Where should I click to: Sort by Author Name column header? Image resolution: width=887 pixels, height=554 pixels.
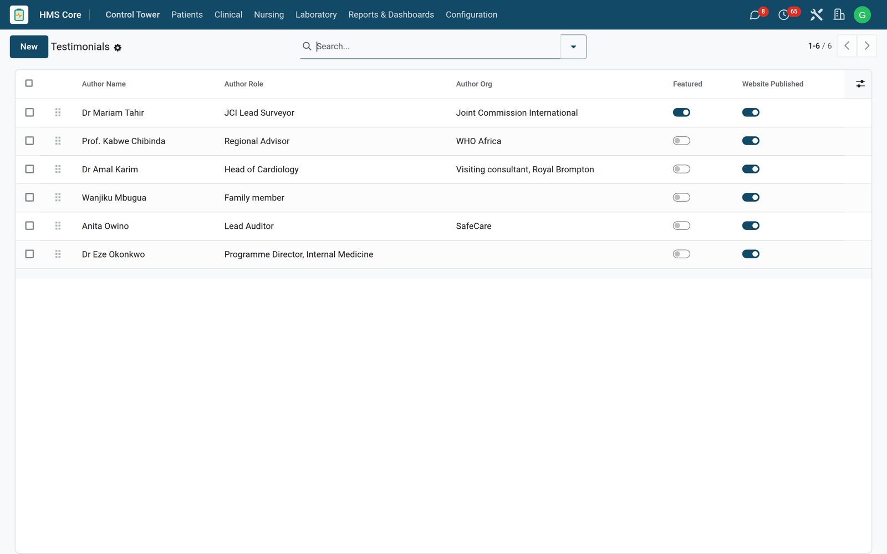(x=104, y=84)
